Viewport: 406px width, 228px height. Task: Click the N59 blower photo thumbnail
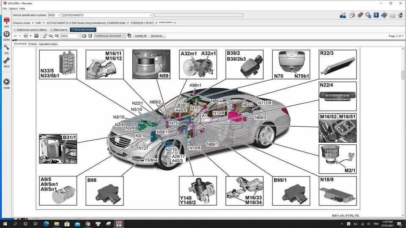(151, 64)
